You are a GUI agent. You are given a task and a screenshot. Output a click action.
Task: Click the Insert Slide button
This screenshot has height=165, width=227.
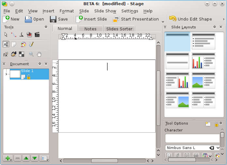(91, 19)
